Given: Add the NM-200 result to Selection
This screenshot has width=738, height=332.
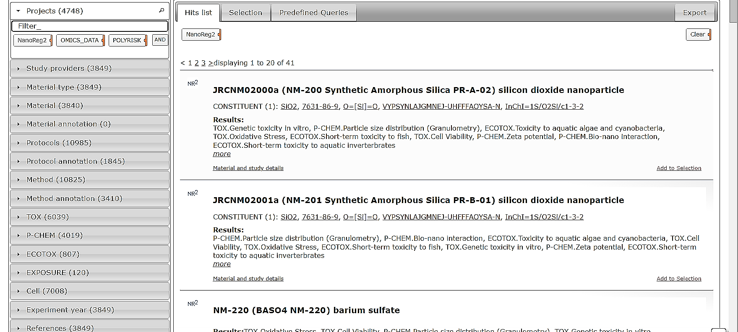Looking at the screenshot, I should coord(678,168).
